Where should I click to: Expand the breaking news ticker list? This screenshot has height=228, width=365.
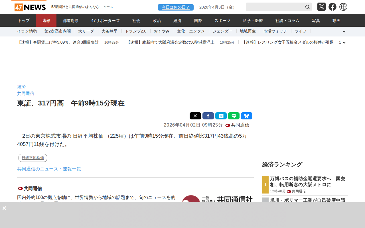click(344, 42)
